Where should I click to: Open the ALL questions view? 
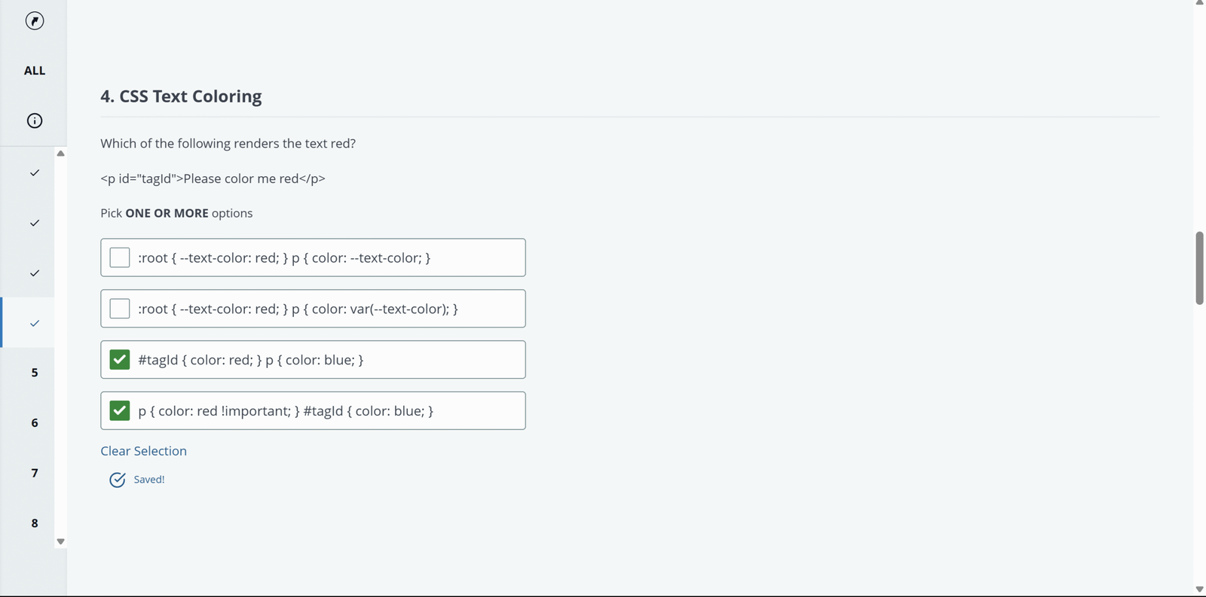[35, 71]
